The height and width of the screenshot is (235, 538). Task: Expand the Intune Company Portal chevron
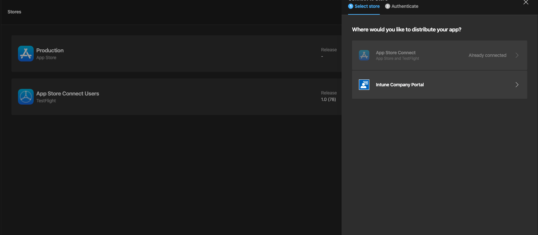click(x=517, y=85)
